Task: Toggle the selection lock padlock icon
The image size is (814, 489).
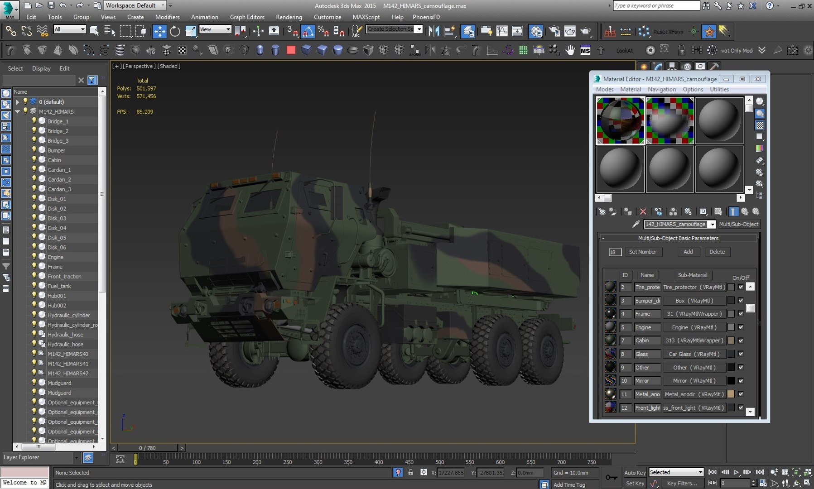Action: 410,472
